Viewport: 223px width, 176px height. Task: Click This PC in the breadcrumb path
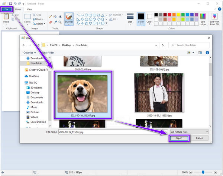coord(54,45)
